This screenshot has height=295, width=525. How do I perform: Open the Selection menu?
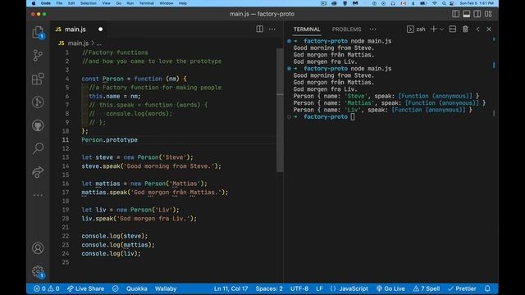pyautogui.click(x=89, y=3)
